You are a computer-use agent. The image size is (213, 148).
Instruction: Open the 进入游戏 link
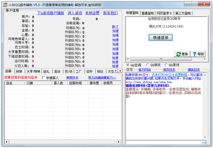pos(75,13)
